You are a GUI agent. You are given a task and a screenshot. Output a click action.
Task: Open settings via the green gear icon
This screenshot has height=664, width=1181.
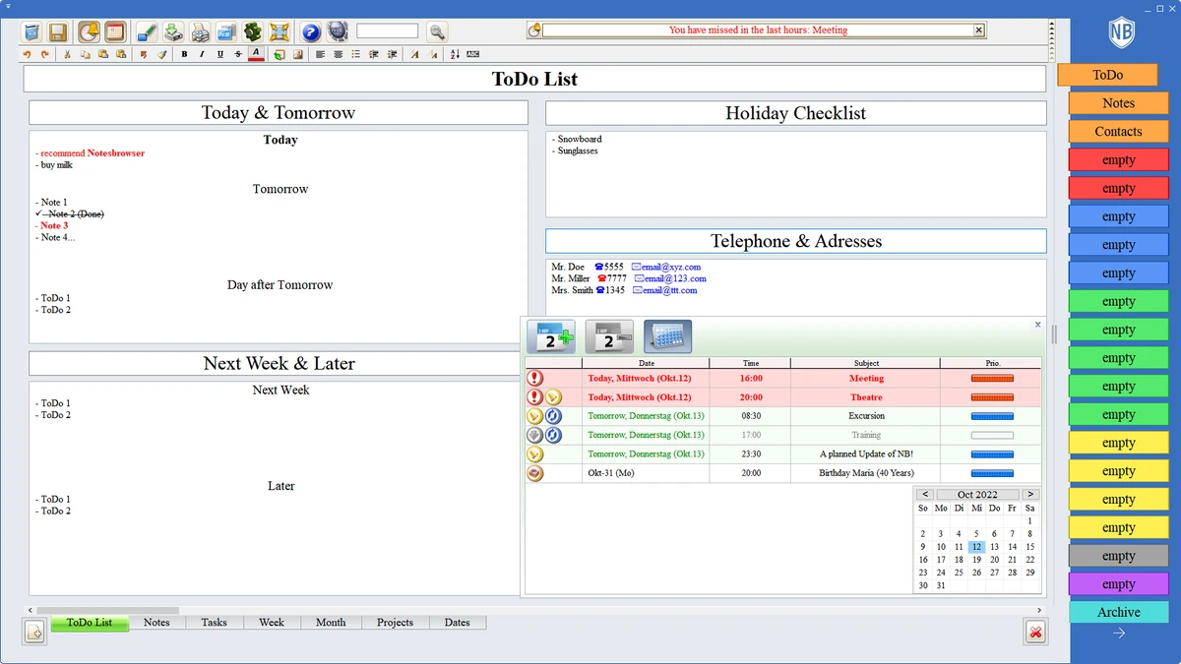(253, 31)
